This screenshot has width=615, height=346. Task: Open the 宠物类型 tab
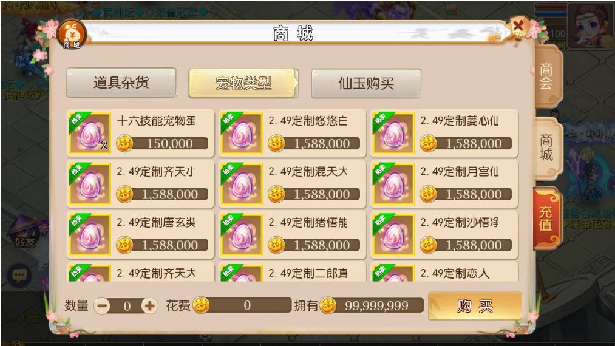pyautogui.click(x=243, y=83)
